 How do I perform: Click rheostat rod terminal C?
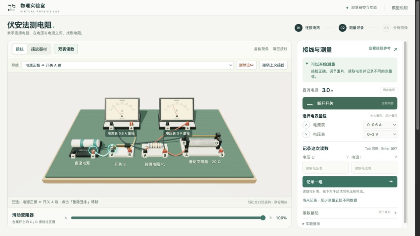184,143
